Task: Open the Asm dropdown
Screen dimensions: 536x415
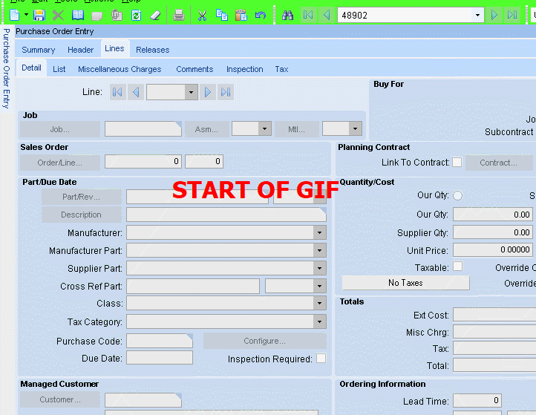Action: point(264,129)
